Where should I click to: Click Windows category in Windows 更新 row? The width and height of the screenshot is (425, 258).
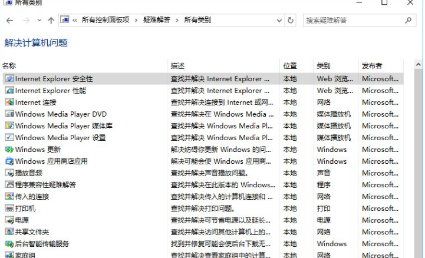pos(332,150)
